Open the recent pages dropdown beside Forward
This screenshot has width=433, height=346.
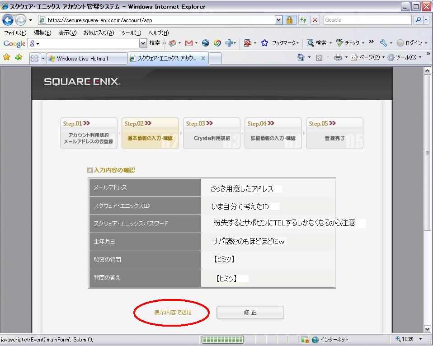click(x=30, y=20)
